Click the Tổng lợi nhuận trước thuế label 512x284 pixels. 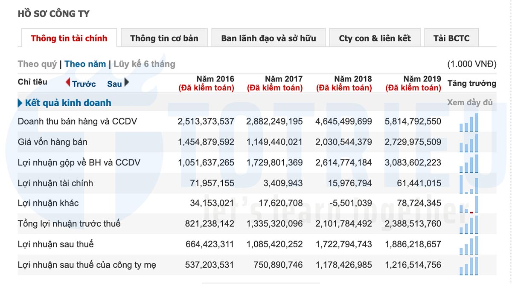pyautogui.click(x=69, y=223)
